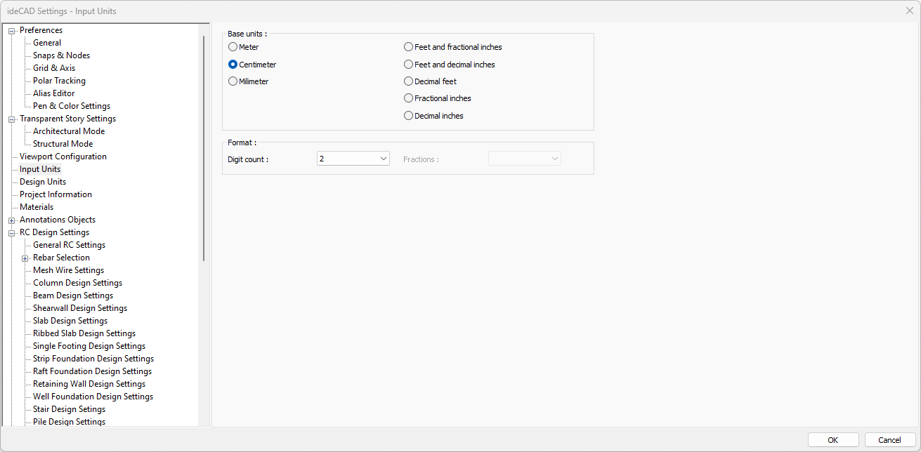Screen dimensions: 921x452
Task: Open Snaps & Nodes settings
Action: pos(61,55)
